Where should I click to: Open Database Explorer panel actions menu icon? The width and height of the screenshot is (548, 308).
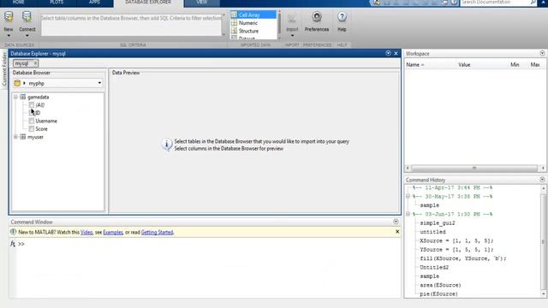coord(388,53)
